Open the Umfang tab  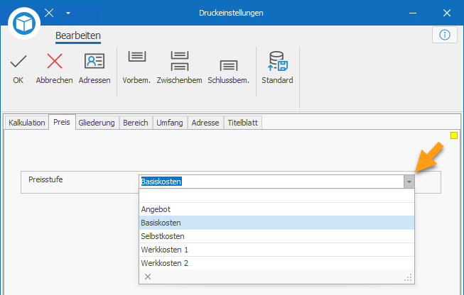point(170,123)
